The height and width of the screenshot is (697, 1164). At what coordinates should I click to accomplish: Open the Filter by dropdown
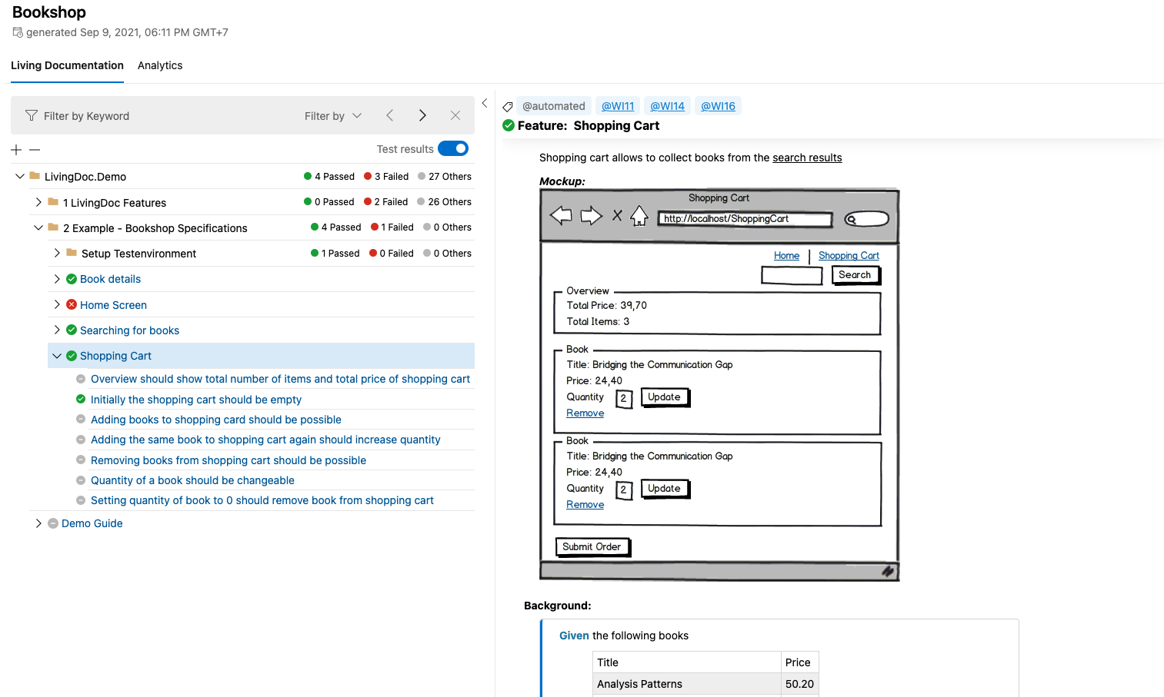332,116
